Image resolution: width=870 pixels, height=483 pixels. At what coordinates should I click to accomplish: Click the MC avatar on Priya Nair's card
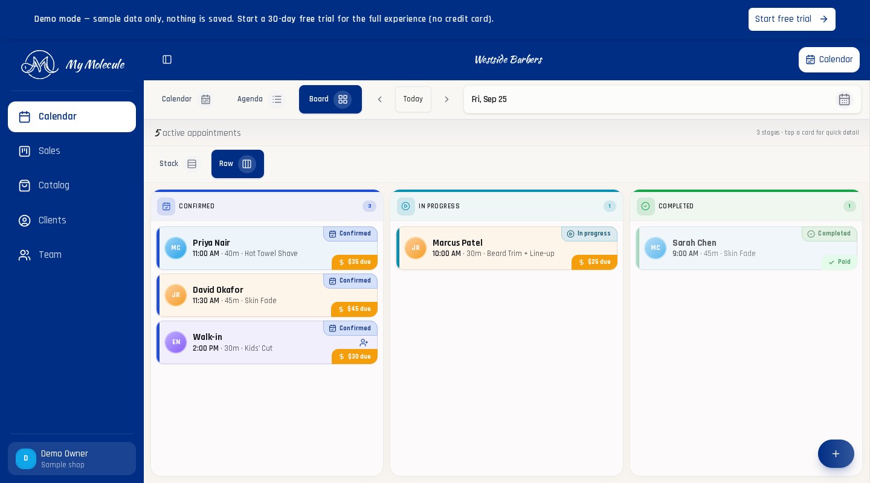[176, 248]
